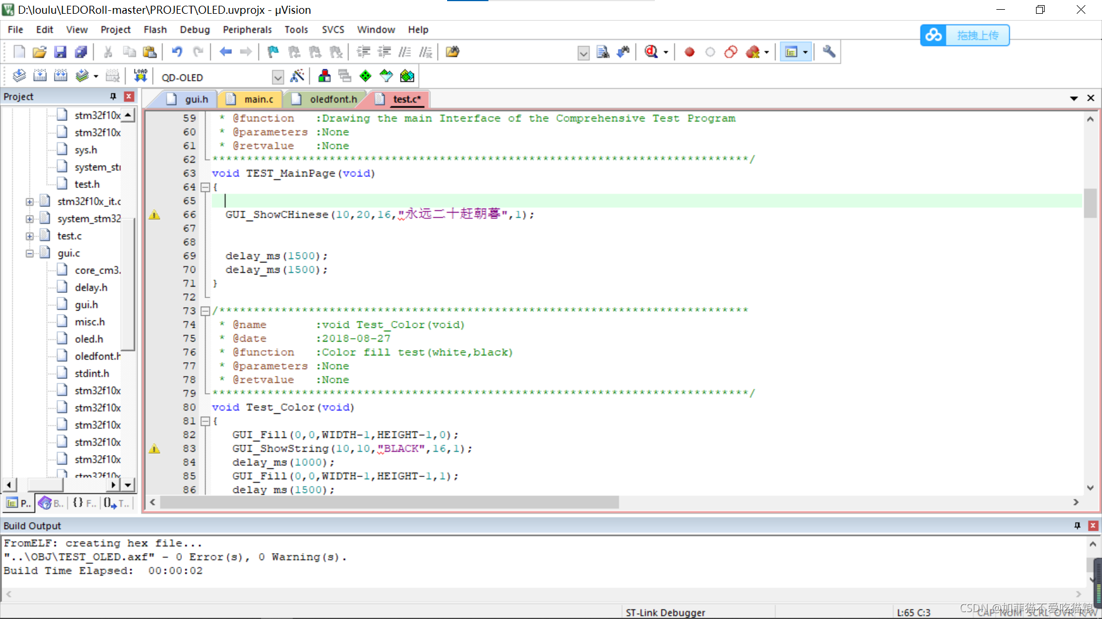Collapse code fold at line 64
The height and width of the screenshot is (619, 1102).
tap(205, 187)
